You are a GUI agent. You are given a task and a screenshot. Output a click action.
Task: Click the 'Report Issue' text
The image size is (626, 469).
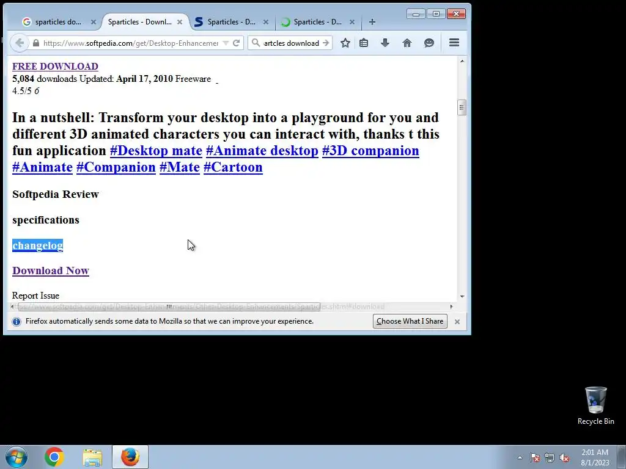point(35,296)
